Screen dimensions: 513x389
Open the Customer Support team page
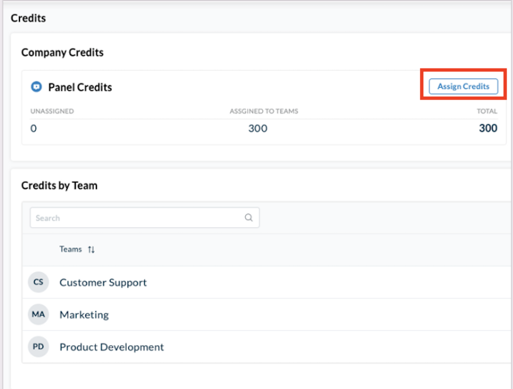102,282
